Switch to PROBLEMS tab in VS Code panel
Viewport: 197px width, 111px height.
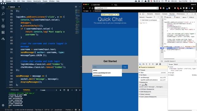(x=14, y=90)
